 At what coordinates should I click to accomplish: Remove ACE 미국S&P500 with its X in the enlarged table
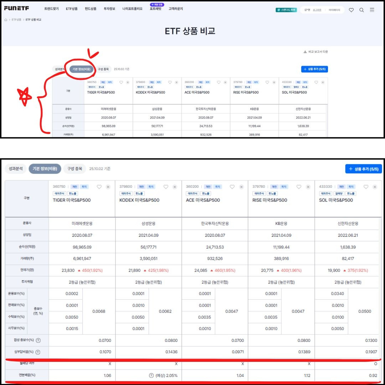pos(241,187)
